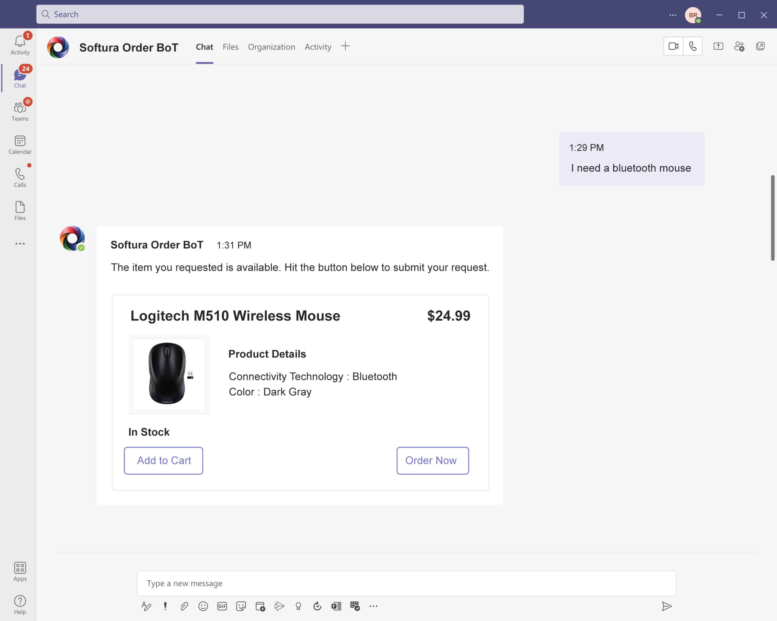This screenshot has height=621, width=777.
Task: Add people to the chat
Action: pyautogui.click(x=739, y=46)
